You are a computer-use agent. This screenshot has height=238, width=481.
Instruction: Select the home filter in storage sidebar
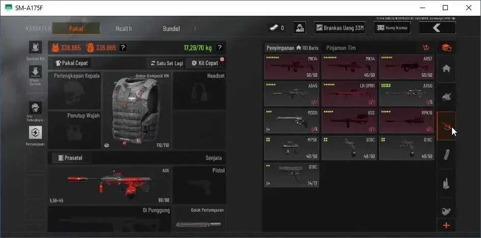click(446, 69)
